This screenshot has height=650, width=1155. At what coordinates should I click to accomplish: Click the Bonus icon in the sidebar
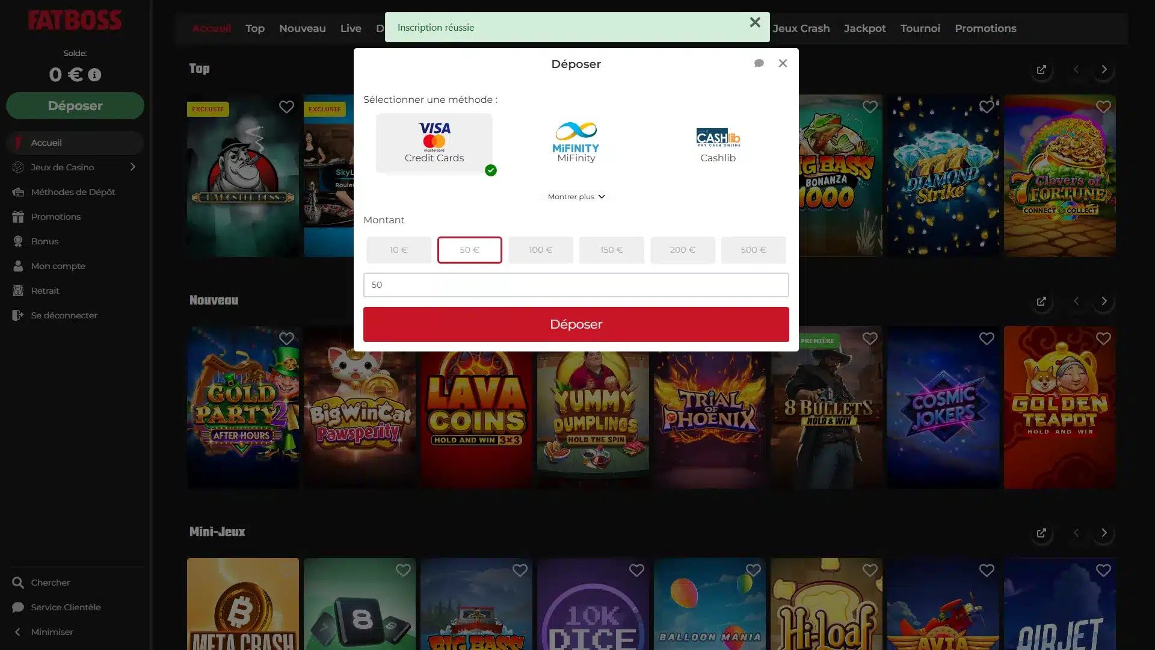[x=18, y=241]
